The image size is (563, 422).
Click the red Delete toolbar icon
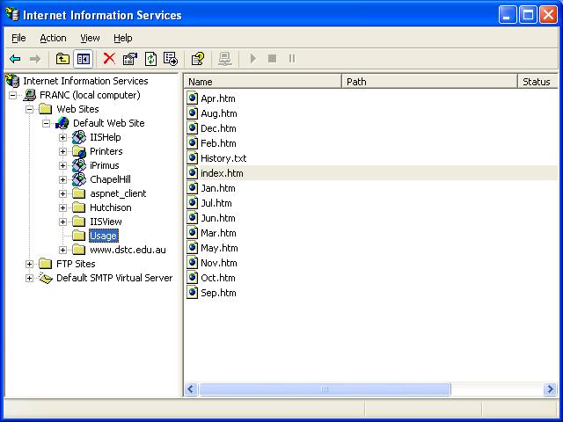[x=109, y=59]
